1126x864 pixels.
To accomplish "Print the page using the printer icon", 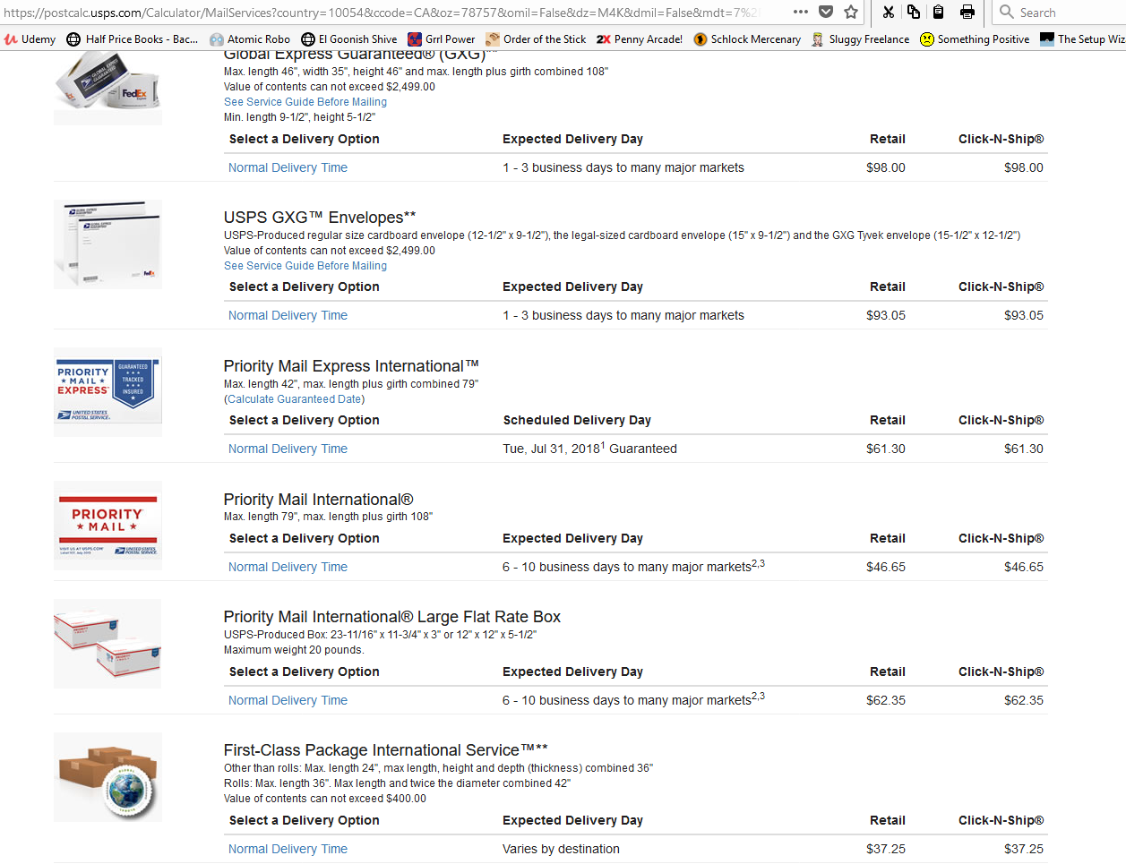I will [x=967, y=12].
